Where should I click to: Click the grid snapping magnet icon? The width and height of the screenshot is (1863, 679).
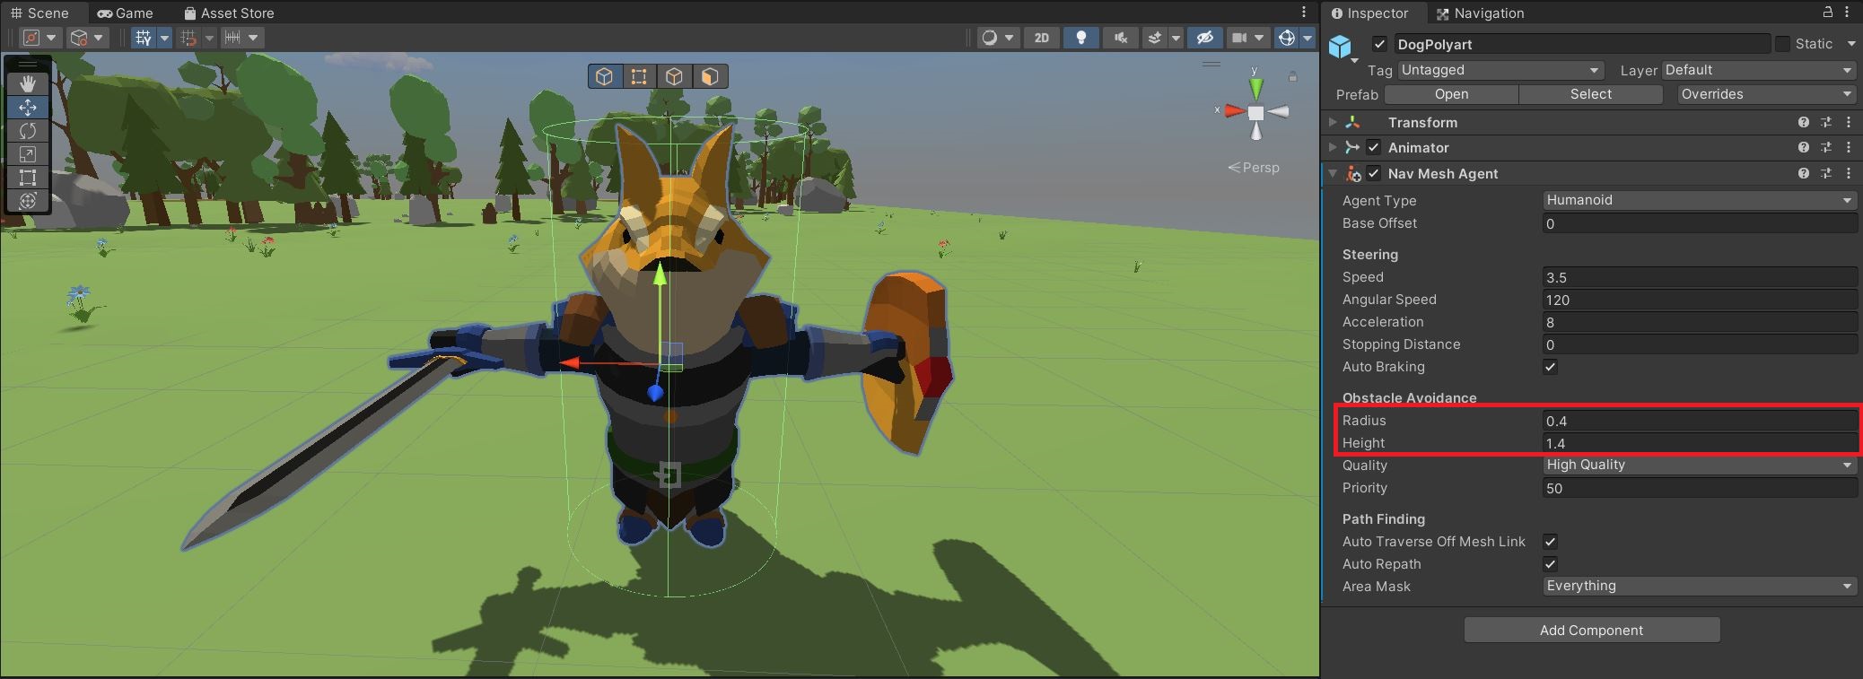(188, 38)
